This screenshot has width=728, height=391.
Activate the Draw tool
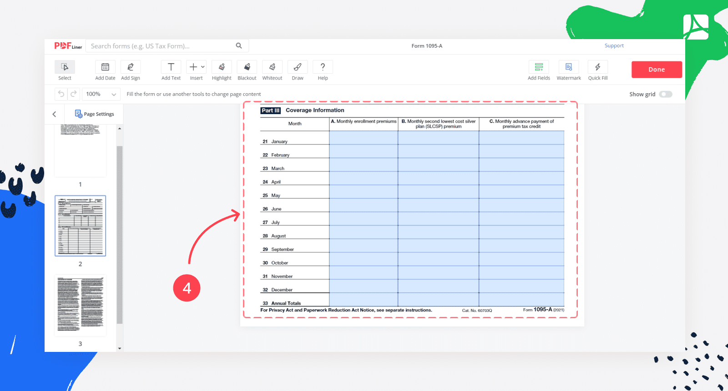pos(298,67)
